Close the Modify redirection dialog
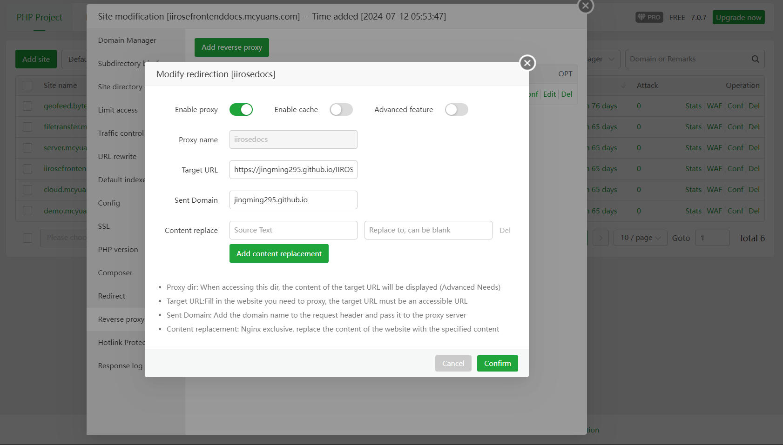 click(x=527, y=63)
